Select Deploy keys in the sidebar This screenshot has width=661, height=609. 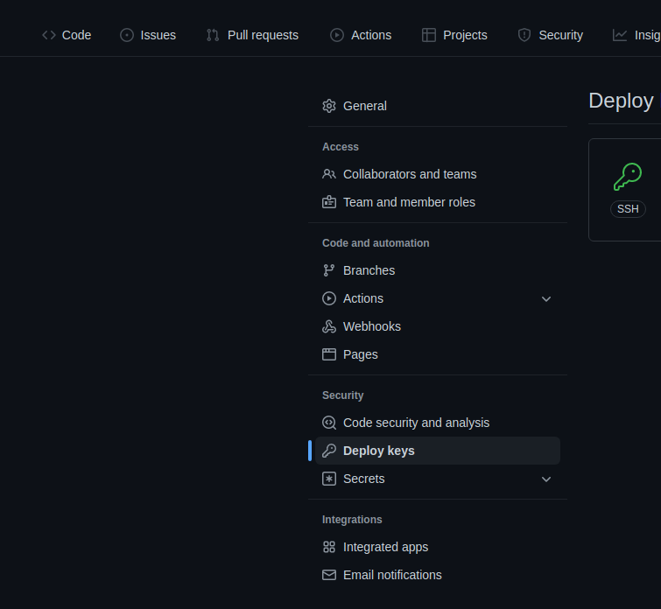[x=379, y=451]
